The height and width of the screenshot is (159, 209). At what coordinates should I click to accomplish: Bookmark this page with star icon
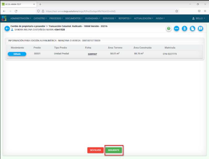point(177,11)
